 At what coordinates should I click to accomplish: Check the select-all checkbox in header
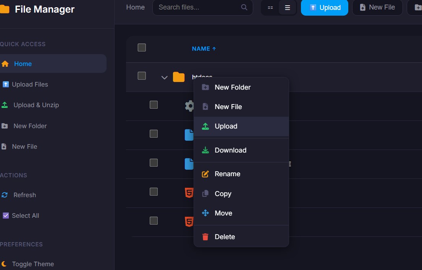pyautogui.click(x=142, y=48)
